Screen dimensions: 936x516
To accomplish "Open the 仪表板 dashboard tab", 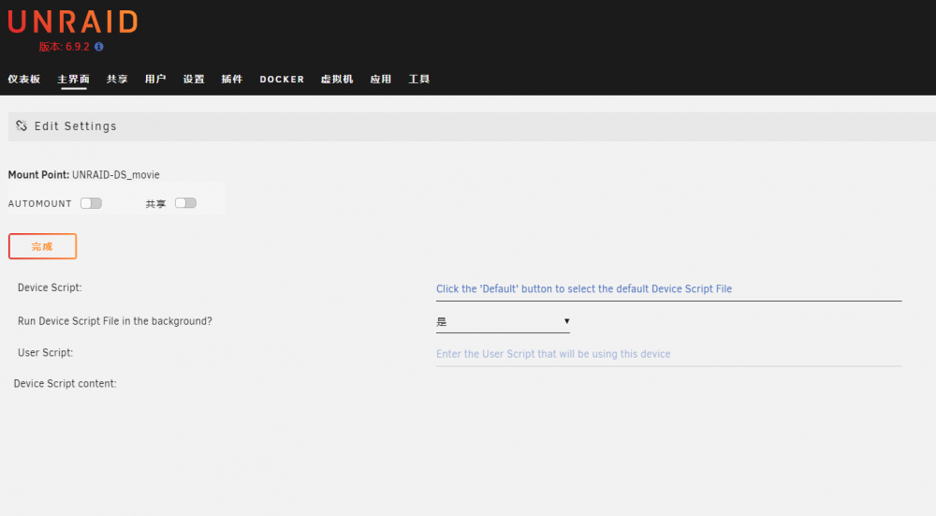I will [24, 79].
